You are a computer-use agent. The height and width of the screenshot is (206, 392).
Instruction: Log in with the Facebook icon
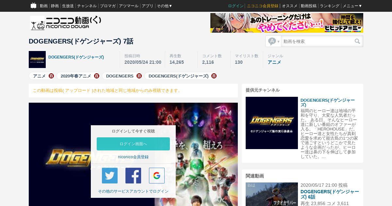tap(133, 176)
